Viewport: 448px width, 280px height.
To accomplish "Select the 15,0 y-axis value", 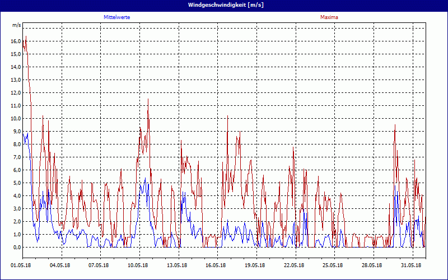I will pos(16,54).
